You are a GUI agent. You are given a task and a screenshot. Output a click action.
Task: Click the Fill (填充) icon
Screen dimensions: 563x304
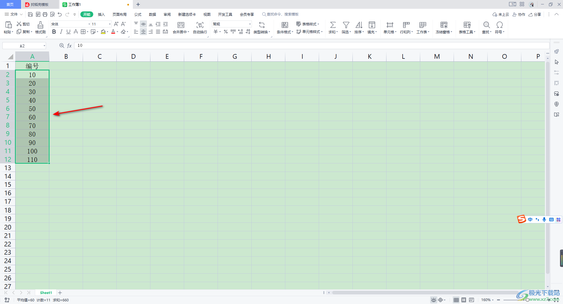click(372, 25)
